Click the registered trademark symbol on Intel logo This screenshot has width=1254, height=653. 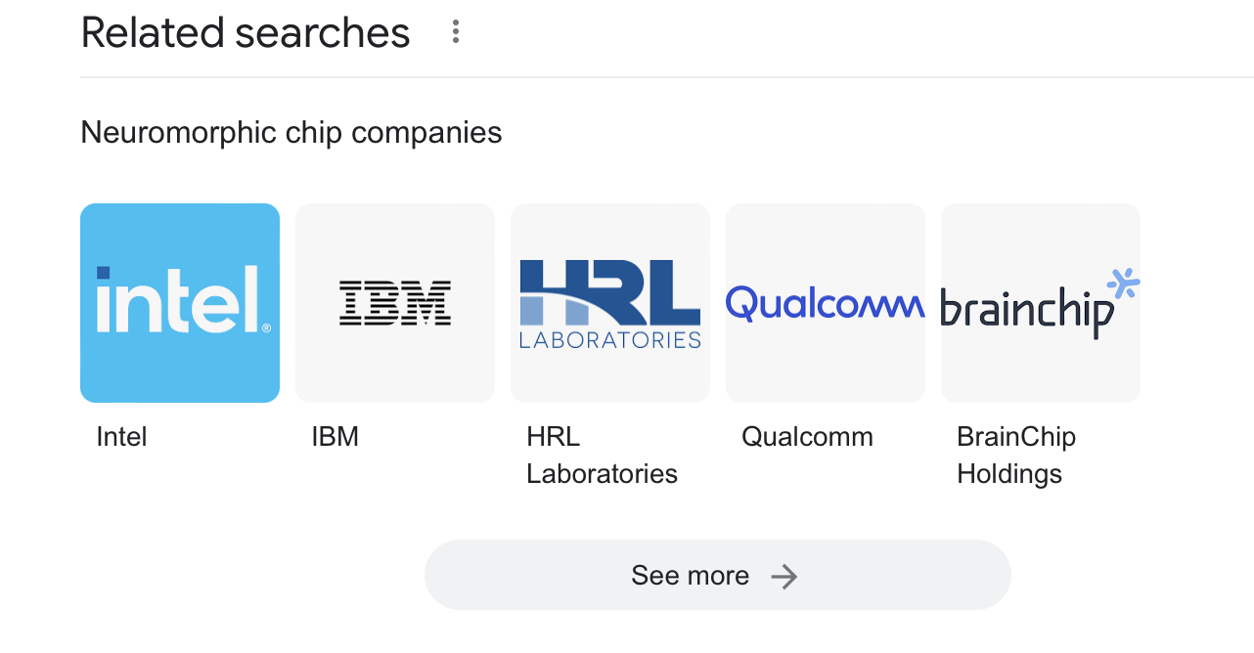pos(266,328)
